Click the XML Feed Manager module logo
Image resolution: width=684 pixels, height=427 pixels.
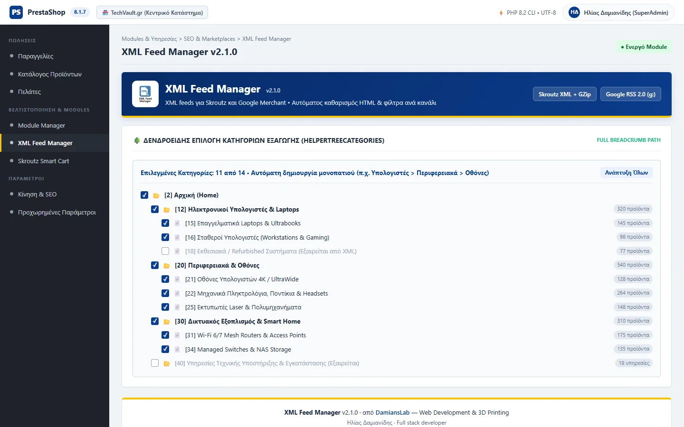145,94
